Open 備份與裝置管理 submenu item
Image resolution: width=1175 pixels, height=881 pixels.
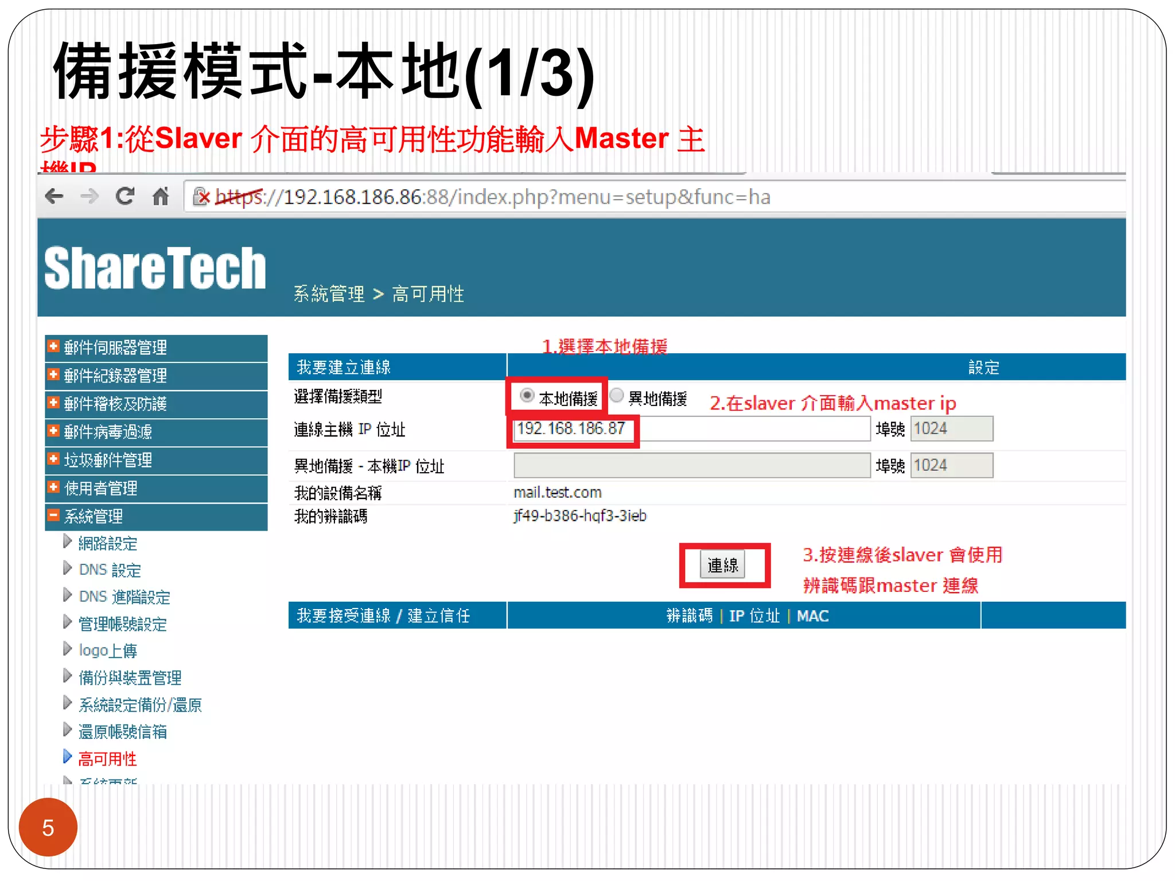tap(130, 678)
